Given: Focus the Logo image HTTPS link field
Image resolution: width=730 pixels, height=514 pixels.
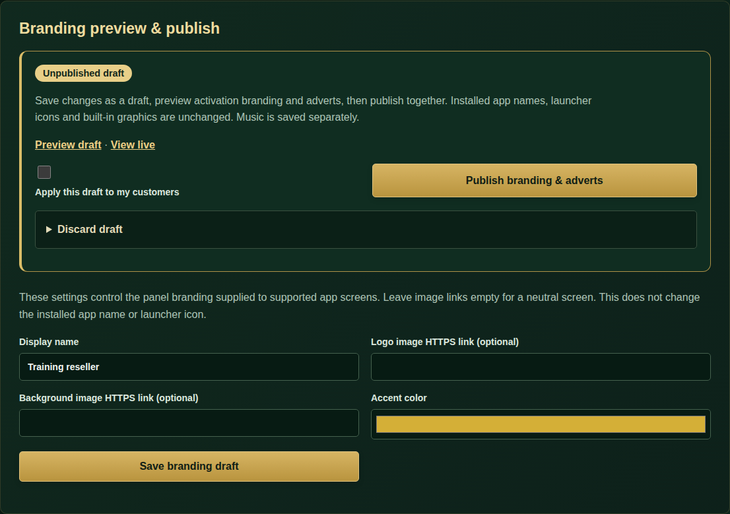Looking at the screenshot, I should [541, 367].
